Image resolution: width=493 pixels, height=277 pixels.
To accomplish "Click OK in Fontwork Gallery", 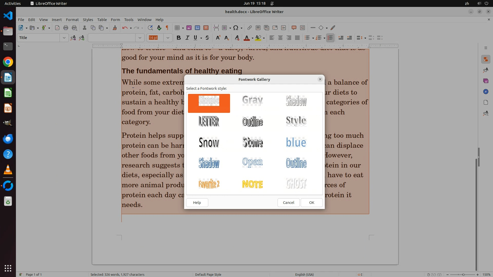I will point(311,203).
